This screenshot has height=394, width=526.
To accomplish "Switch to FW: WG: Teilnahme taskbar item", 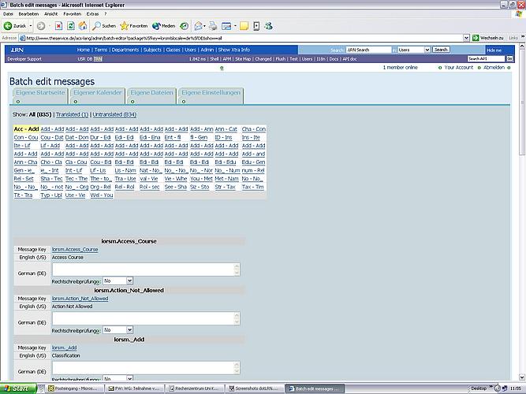I will pos(135,388).
